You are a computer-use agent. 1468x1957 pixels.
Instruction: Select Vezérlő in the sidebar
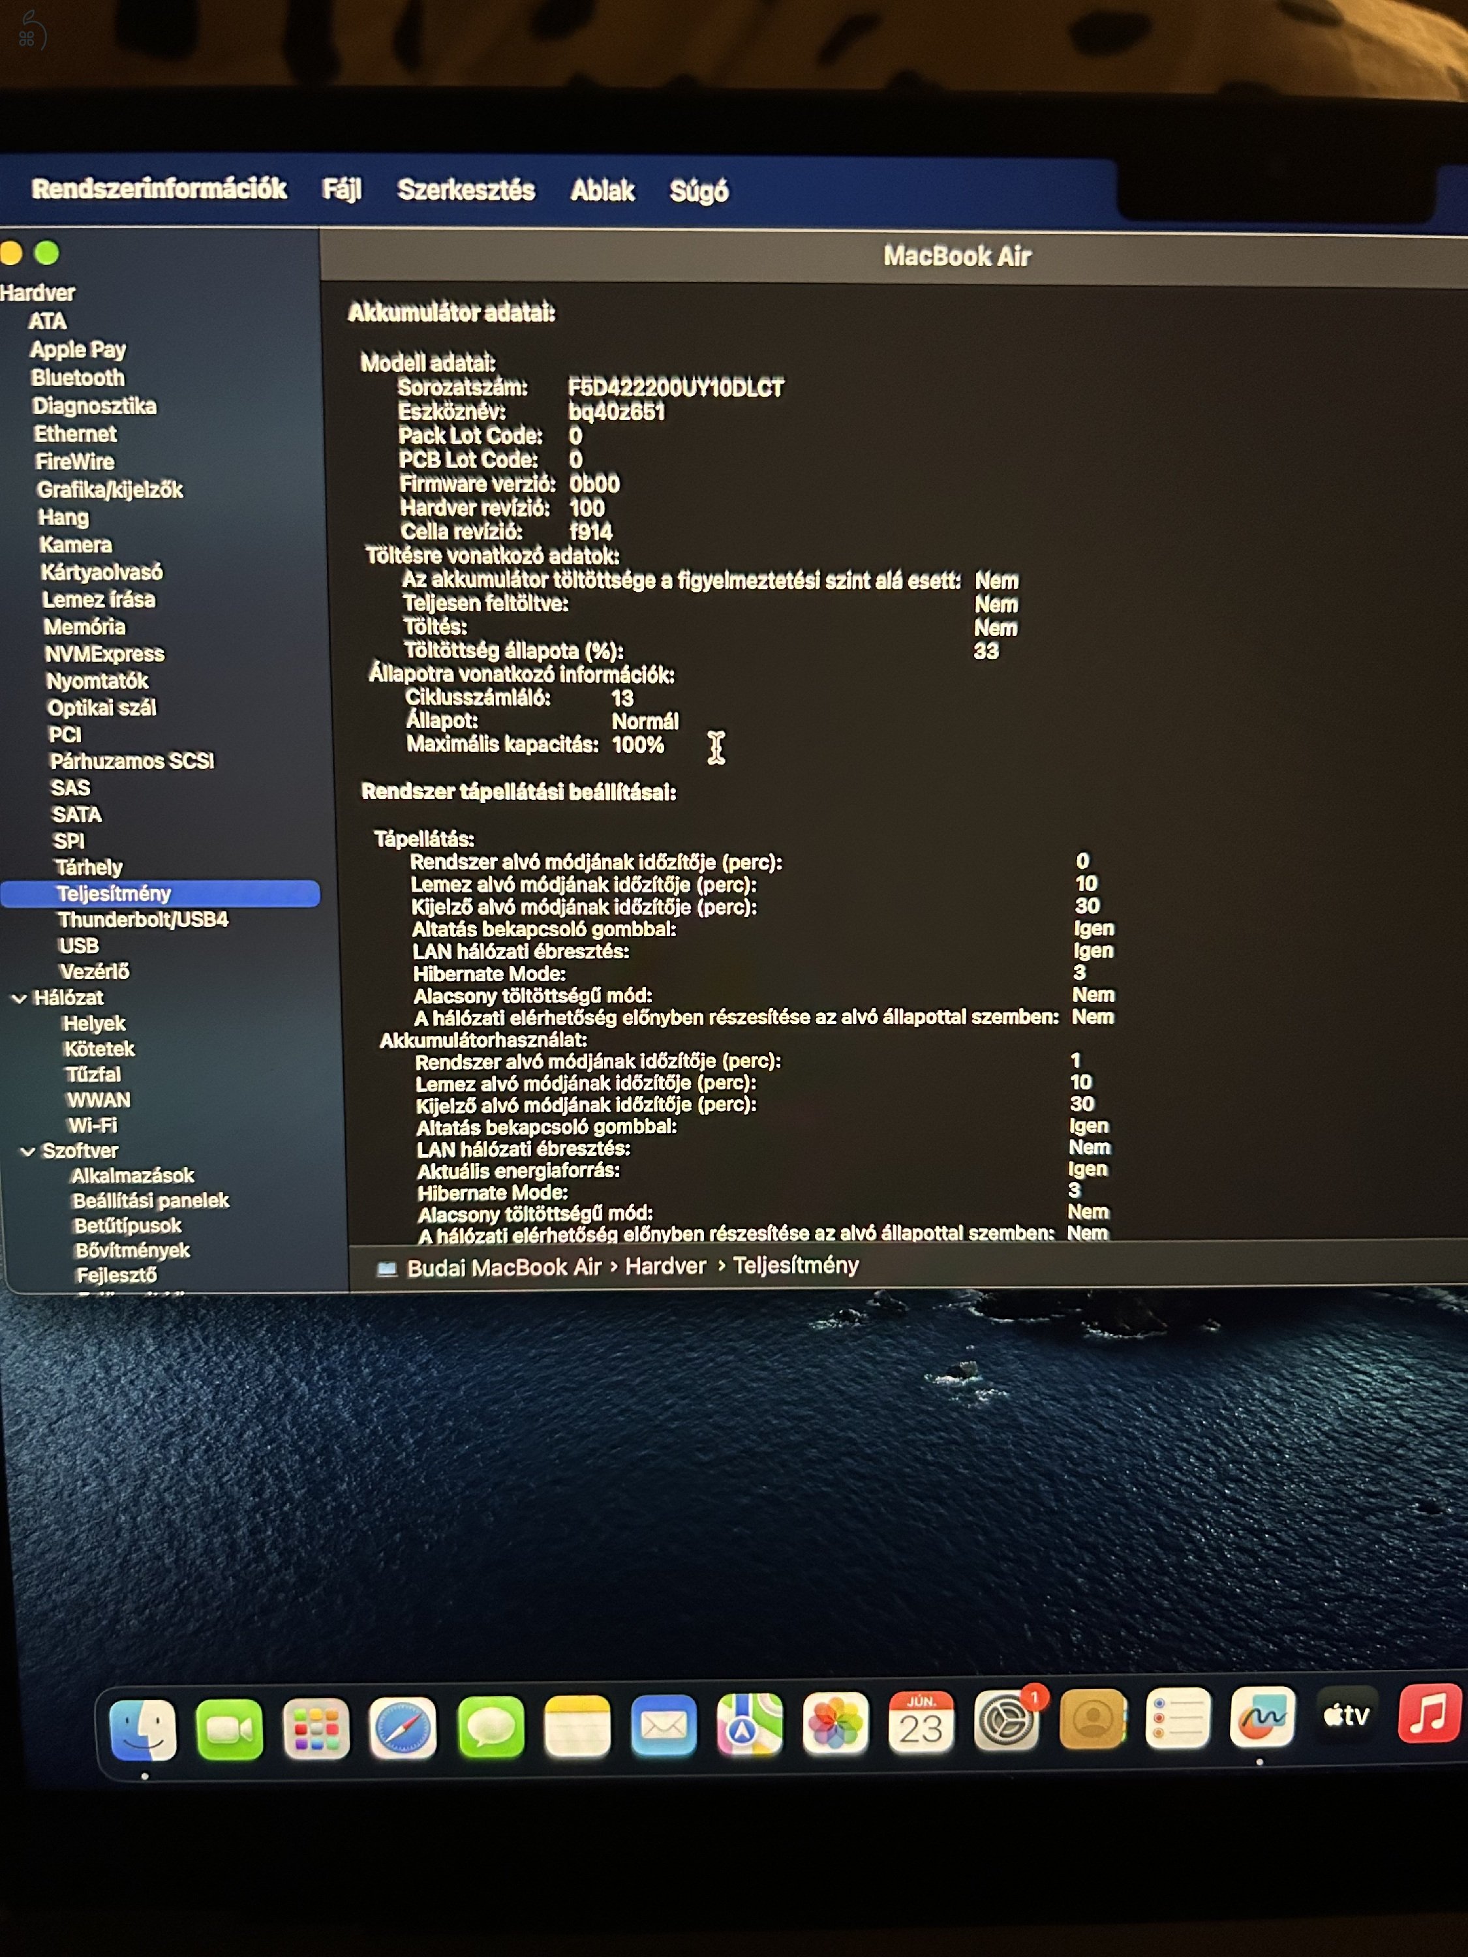[x=94, y=973]
